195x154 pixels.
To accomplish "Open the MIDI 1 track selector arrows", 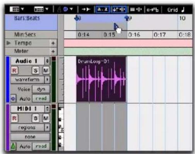I will [47, 109].
